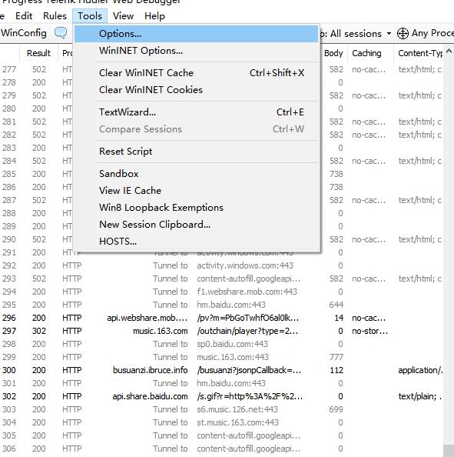Click the comment speech bubble icon
This screenshot has height=457, width=454.
(x=61, y=32)
